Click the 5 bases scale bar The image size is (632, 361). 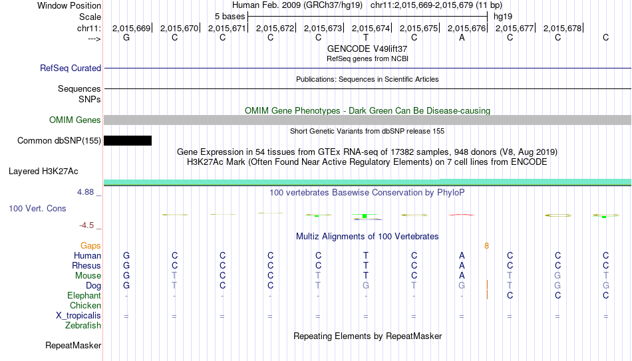point(368,17)
